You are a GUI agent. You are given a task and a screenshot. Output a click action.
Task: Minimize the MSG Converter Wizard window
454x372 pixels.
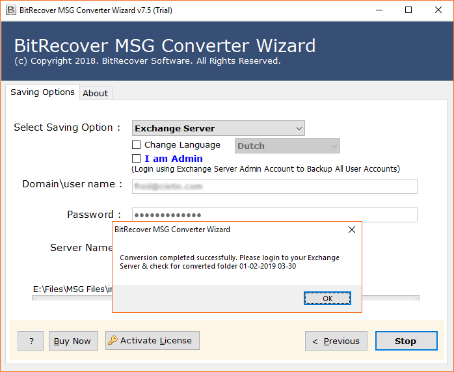[379, 10]
